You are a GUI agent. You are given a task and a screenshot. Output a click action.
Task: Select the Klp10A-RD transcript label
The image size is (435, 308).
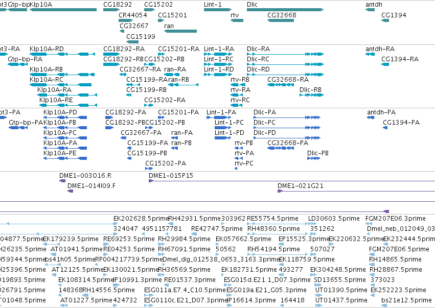[47, 49]
